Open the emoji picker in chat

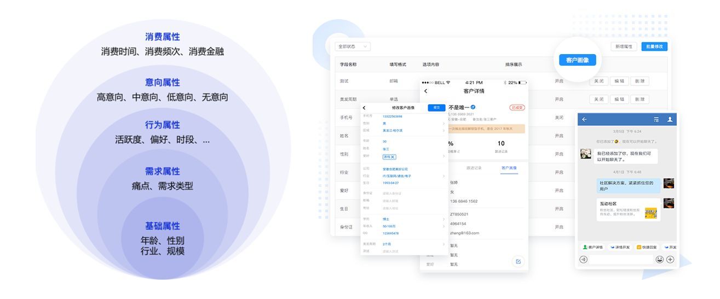tap(659, 259)
